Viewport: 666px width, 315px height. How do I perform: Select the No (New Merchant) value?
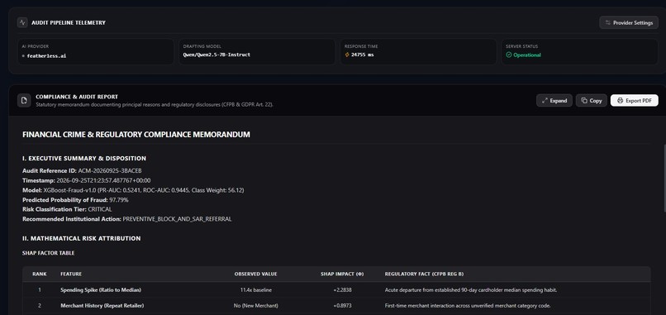pos(255,306)
